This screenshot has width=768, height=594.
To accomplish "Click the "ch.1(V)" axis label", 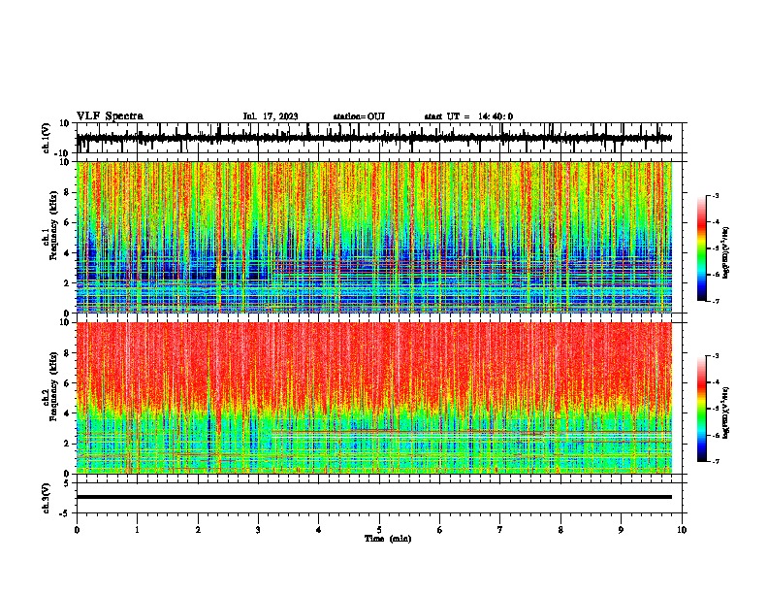I will coord(47,138).
